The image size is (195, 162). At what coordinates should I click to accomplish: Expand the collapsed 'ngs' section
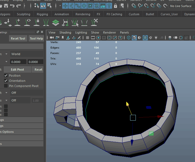coord(22,120)
